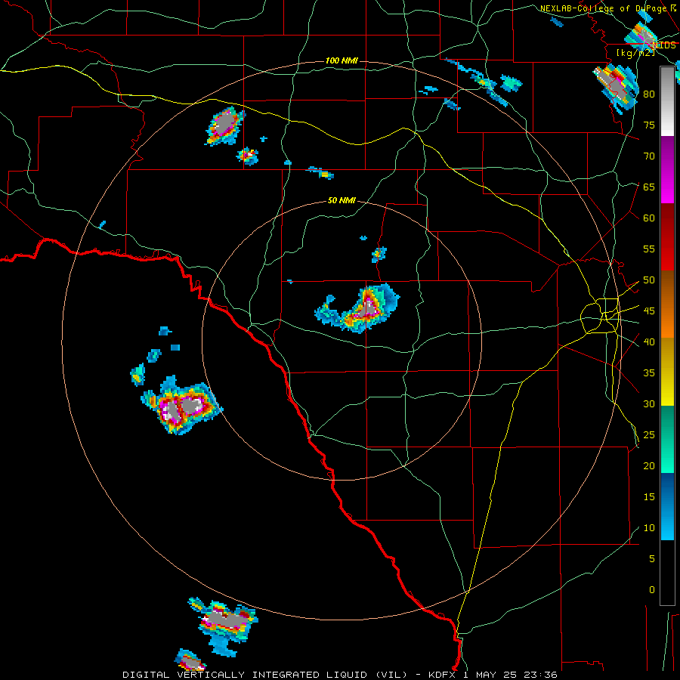Select the 20 value on the color scale
Image resolution: width=680 pixels, height=680 pixels.
click(649, 465)
